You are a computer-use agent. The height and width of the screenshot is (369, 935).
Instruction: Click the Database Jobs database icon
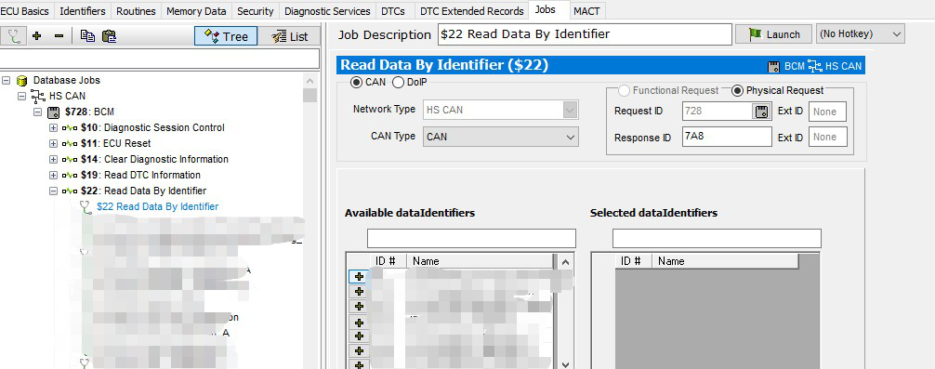point(21,81)
